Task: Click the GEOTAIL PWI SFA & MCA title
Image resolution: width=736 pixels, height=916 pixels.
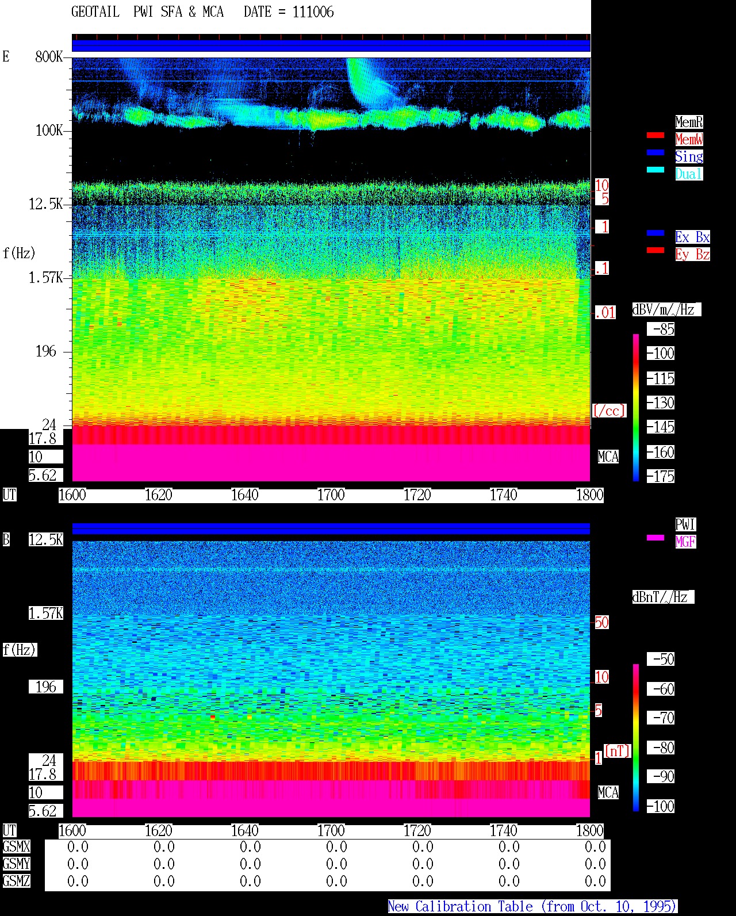Action: [147, 12]
